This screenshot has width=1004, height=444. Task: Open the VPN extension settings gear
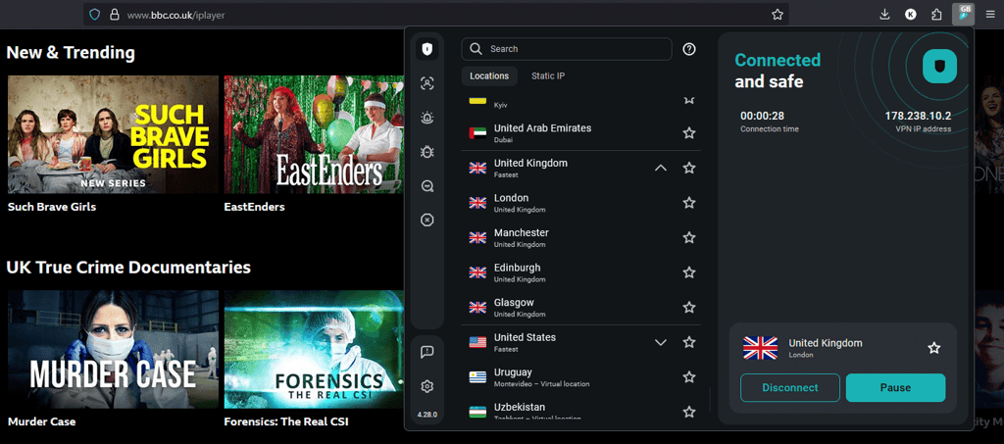point(427,386)
